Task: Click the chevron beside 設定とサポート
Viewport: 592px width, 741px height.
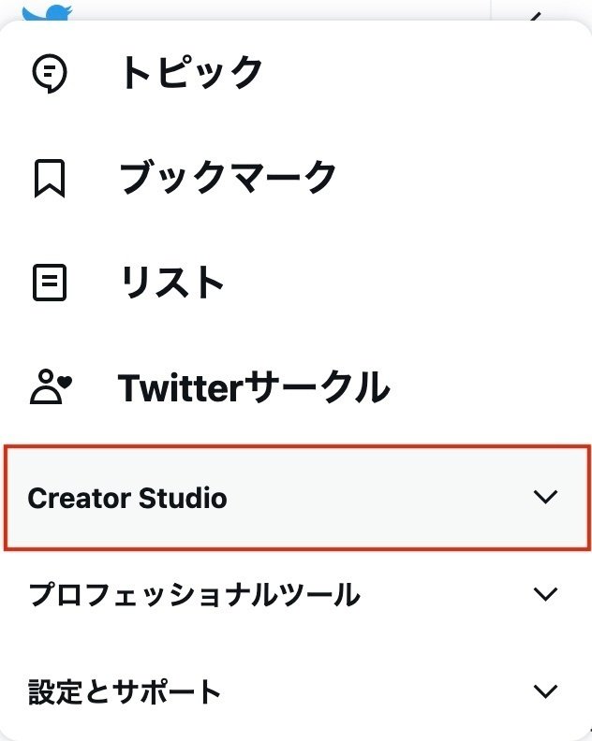Action: point(545,691)
